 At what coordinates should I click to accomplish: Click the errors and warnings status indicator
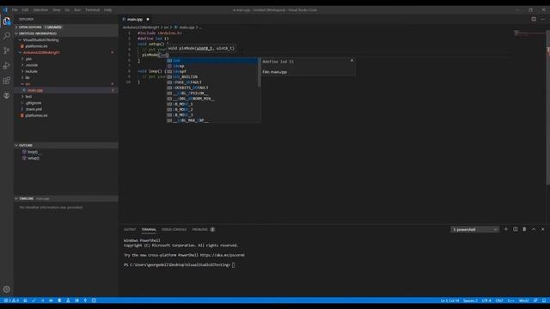click(11, 300)
